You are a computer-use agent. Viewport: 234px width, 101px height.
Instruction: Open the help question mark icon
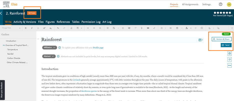point(220,4)
